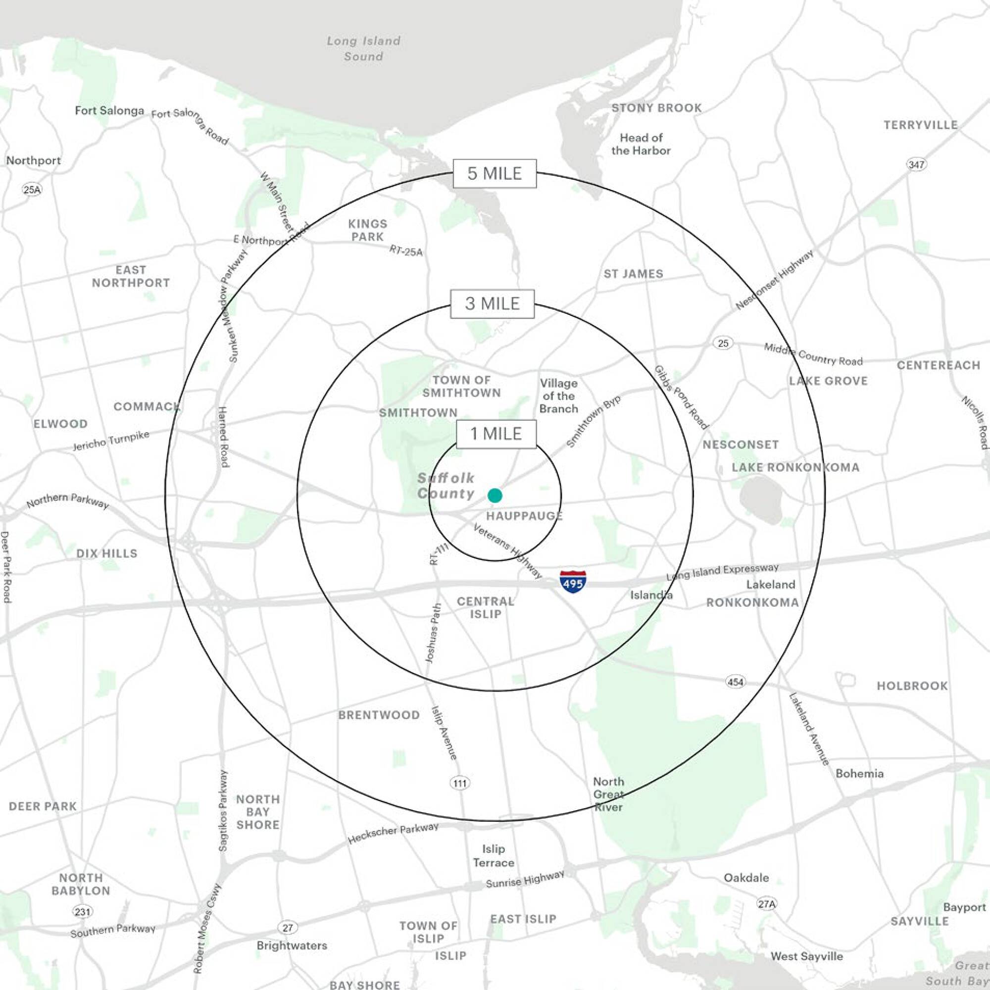Click the Route 27A shield marker
The height and width of the screenshot is (990, 990).
tap(767, 904)
